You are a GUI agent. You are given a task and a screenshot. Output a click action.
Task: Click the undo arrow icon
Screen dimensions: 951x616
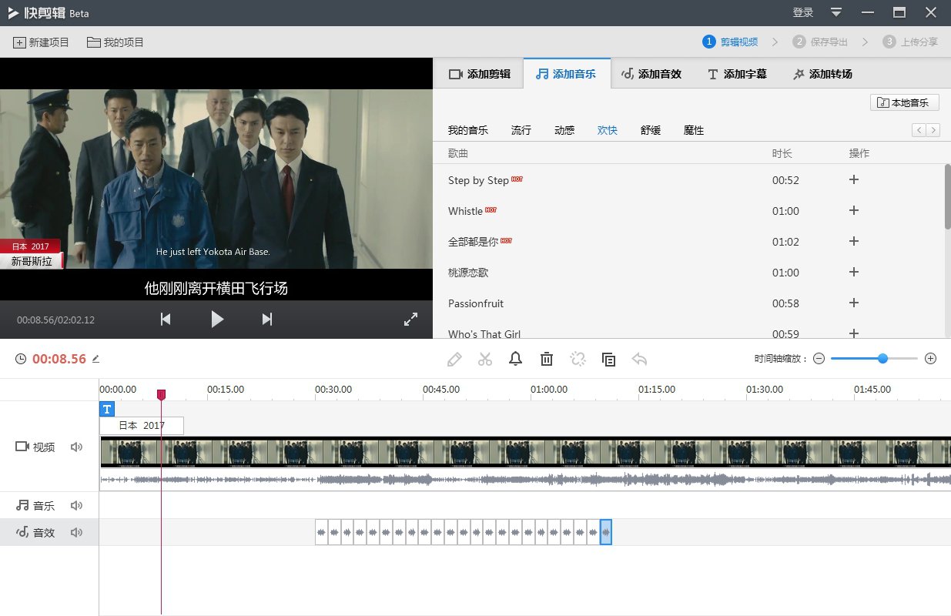[x=639, y=359]
